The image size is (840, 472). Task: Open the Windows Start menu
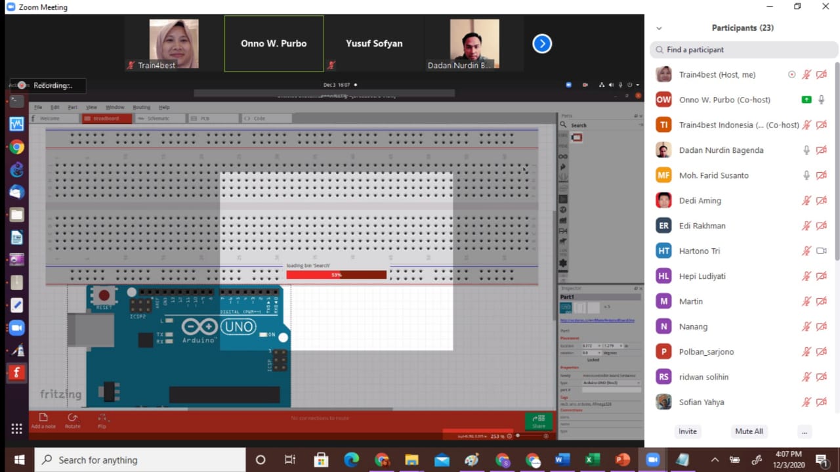pos(19,460)
